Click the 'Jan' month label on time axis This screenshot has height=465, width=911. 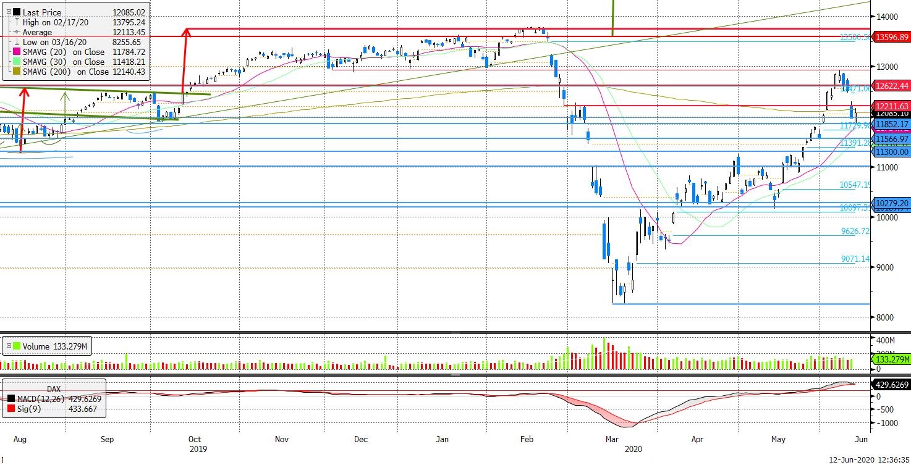click(x=442, y=440)
